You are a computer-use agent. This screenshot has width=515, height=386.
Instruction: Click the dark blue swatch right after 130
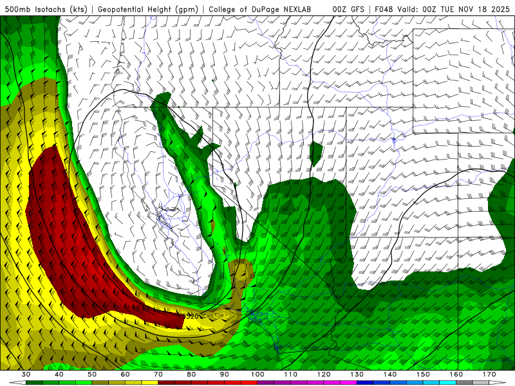[365, 383]
